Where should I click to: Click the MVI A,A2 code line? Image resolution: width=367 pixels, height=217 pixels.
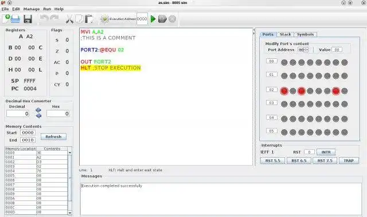tap(92, 32)
